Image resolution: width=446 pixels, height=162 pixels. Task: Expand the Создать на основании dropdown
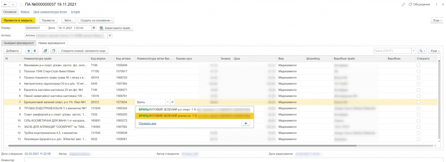click(96, 20)
